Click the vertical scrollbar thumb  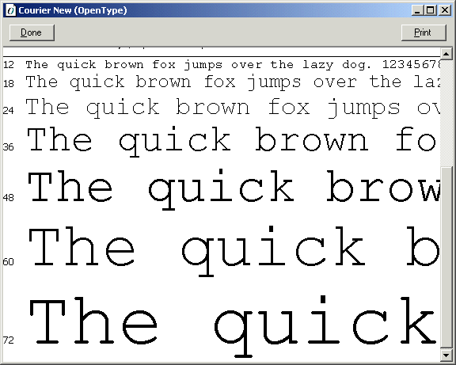coord(446,257)
